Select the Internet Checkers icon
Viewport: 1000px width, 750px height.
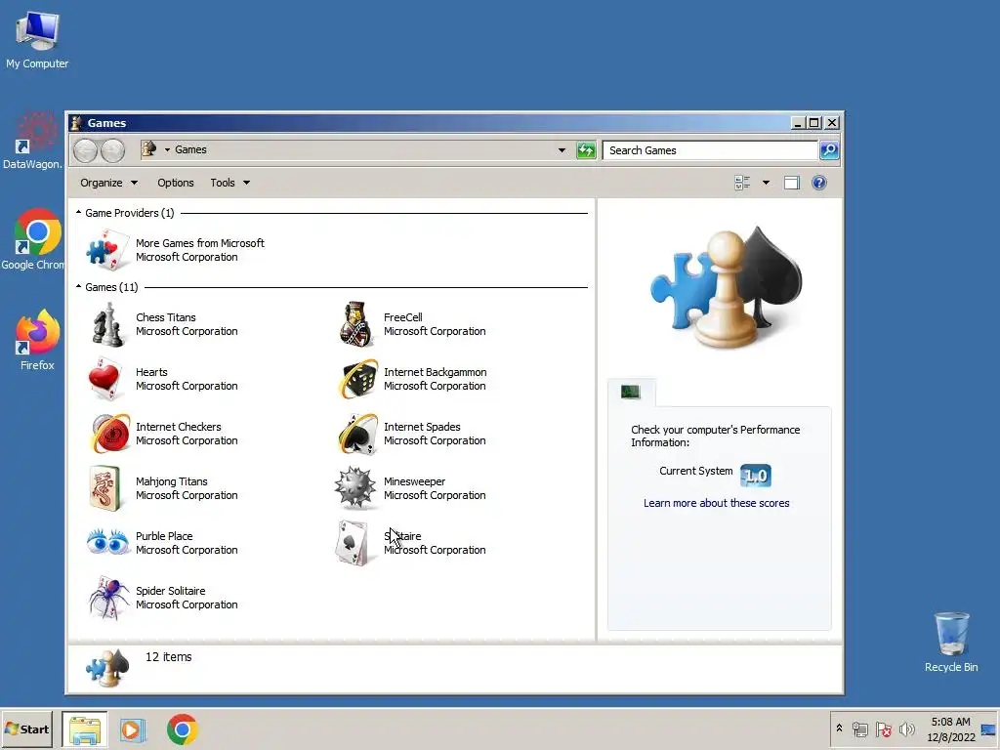click(109, 434)
